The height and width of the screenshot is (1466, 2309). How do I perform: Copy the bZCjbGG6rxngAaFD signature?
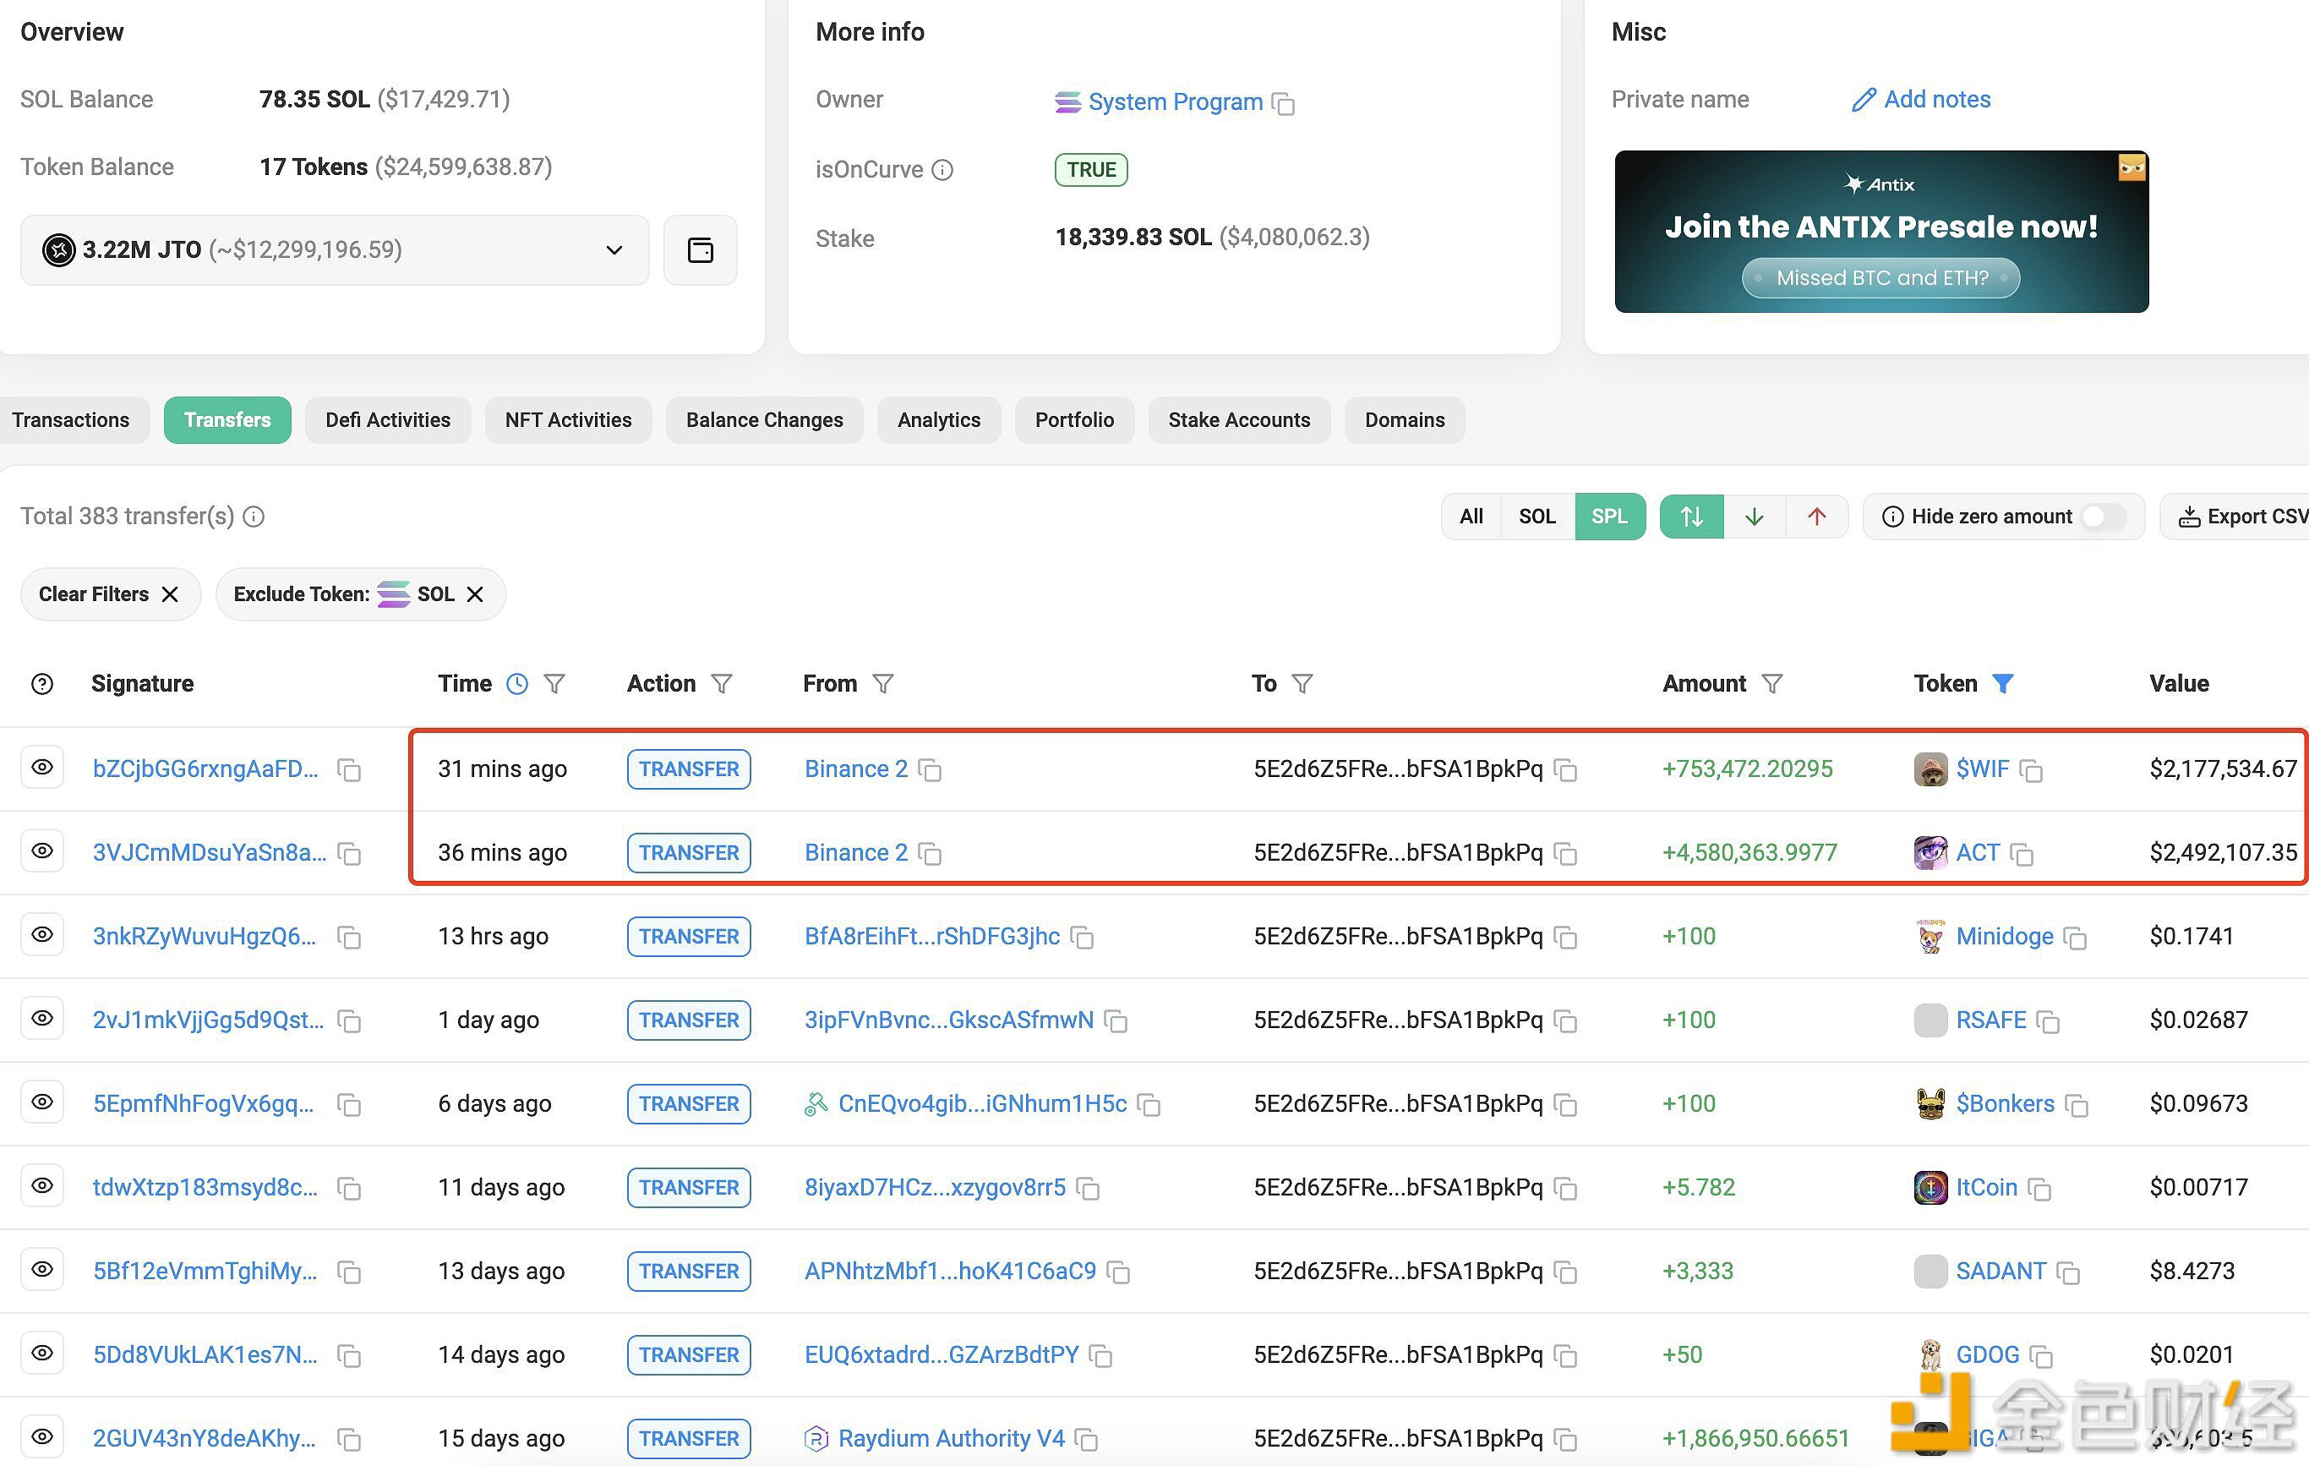pyautogui.click(x=349, y=770)
